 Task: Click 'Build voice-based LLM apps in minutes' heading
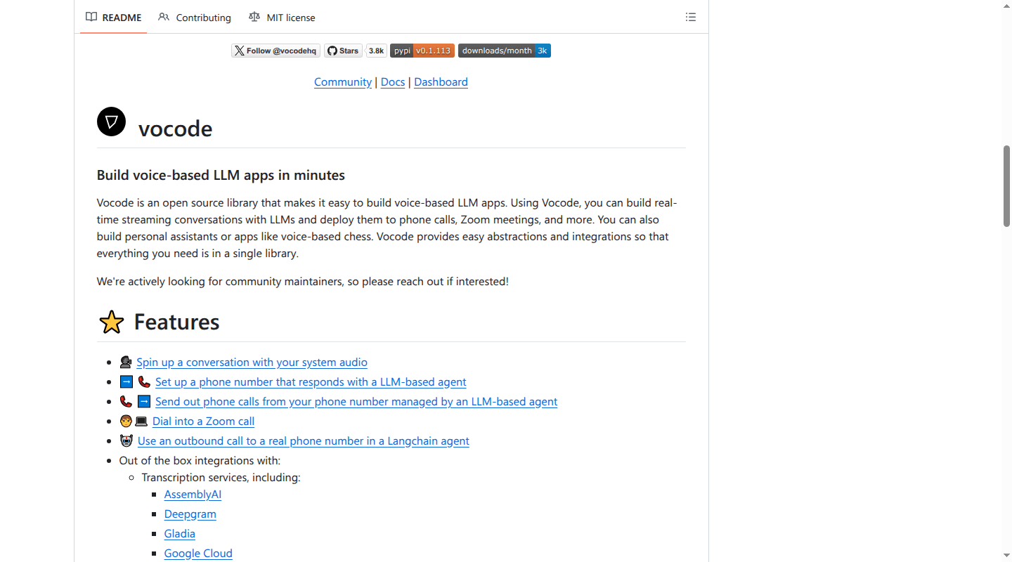[221, 176]
